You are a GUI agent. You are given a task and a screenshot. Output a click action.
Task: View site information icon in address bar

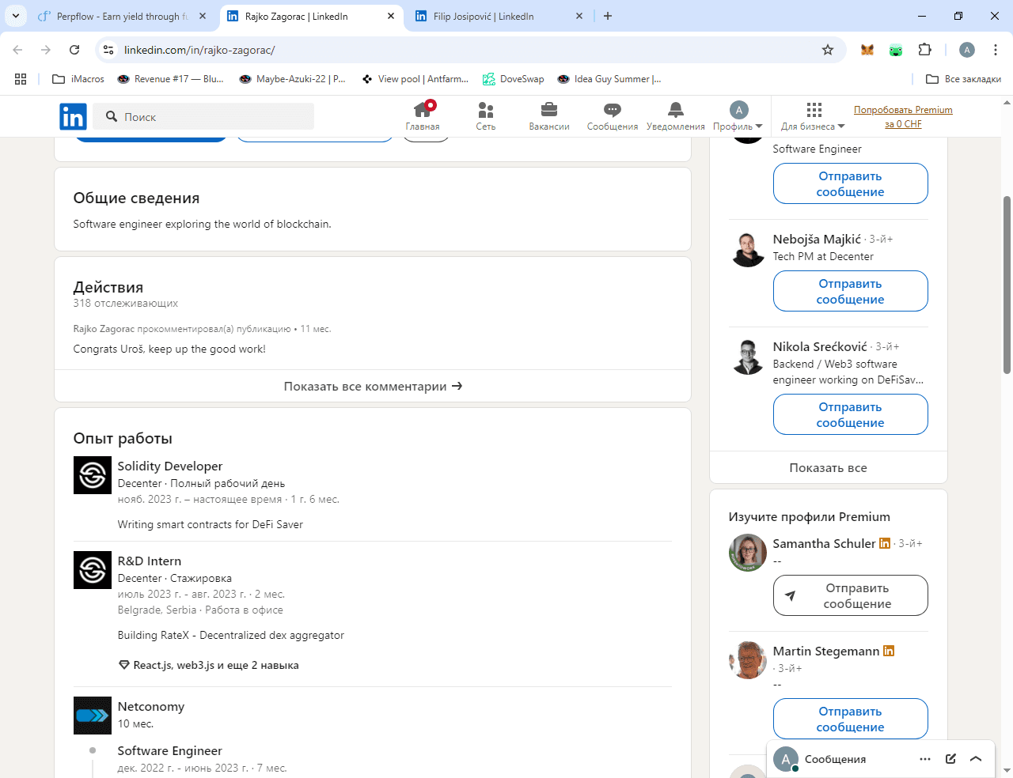click(109, 50)
